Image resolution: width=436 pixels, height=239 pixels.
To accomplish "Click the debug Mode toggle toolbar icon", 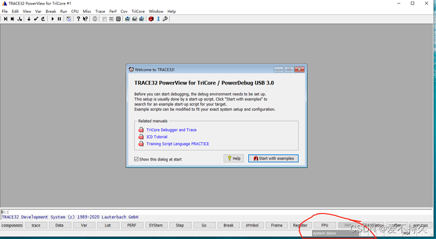I will coord(69,19).
